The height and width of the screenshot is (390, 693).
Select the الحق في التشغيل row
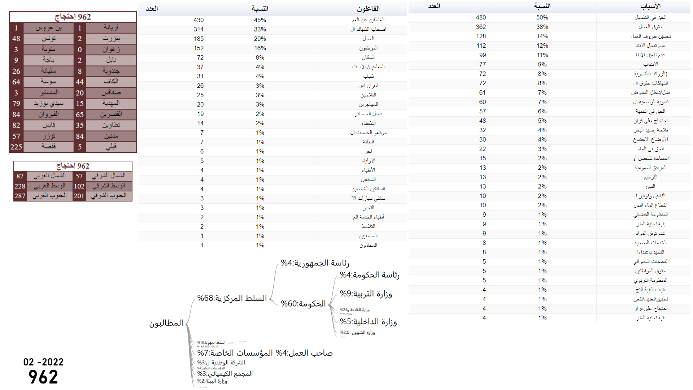[x=650, y=17]
